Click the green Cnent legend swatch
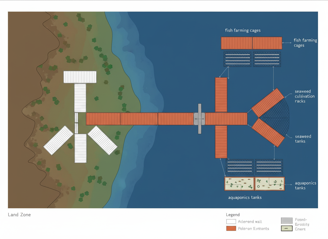Viewport: 328px width, 239px height. click(x=287, y=228)
